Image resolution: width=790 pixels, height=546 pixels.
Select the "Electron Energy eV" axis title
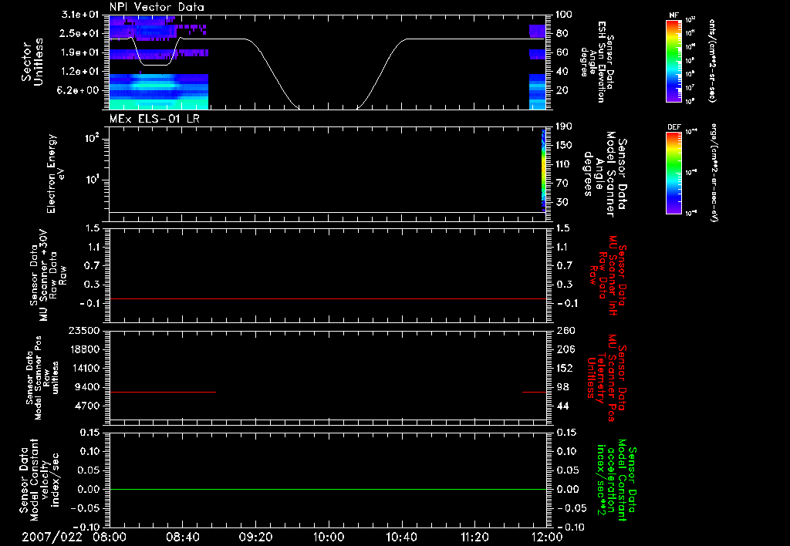[x=56, y=174]
